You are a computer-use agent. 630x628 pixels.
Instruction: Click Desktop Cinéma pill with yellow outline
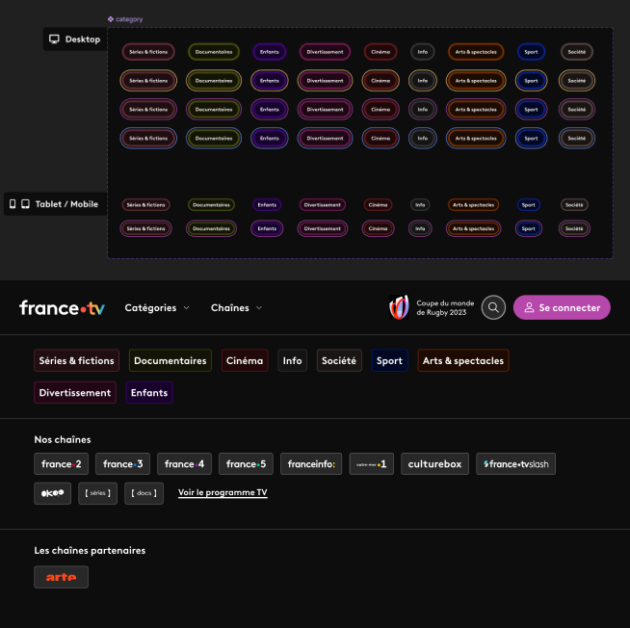click(x=381, y=81)
